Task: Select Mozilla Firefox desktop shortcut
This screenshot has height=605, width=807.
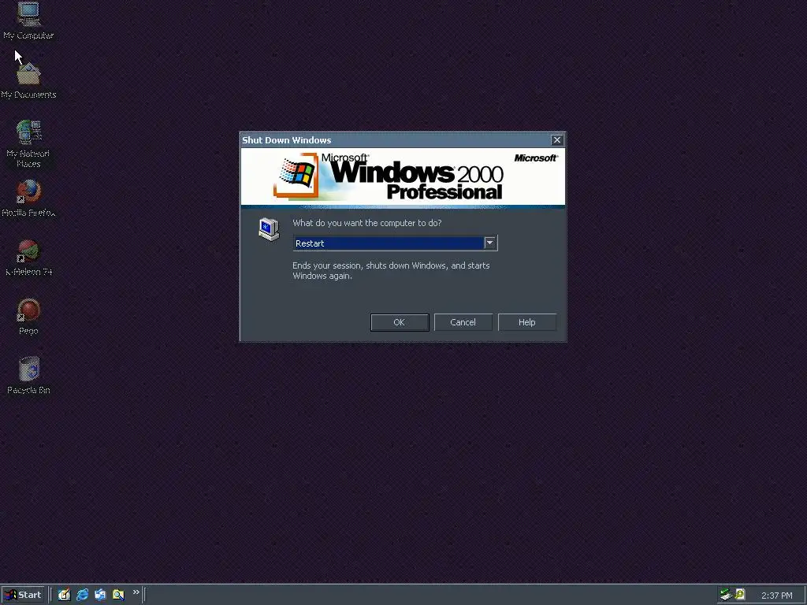Action: (x=28, y=198)
